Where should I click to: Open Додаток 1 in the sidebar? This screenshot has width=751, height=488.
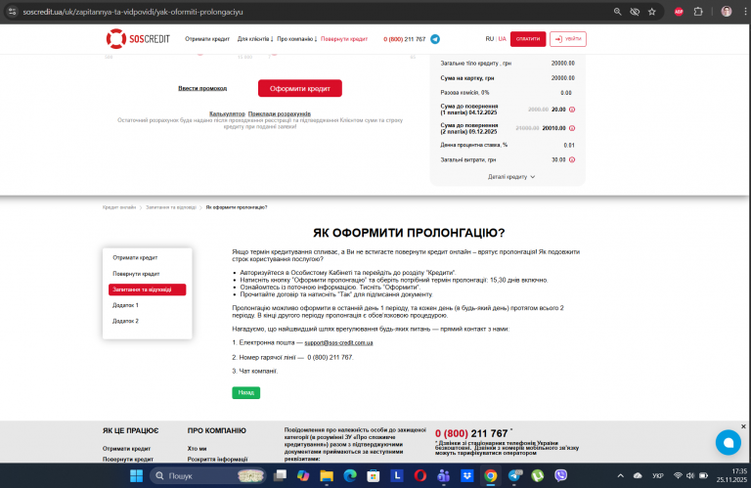(125, 305)
